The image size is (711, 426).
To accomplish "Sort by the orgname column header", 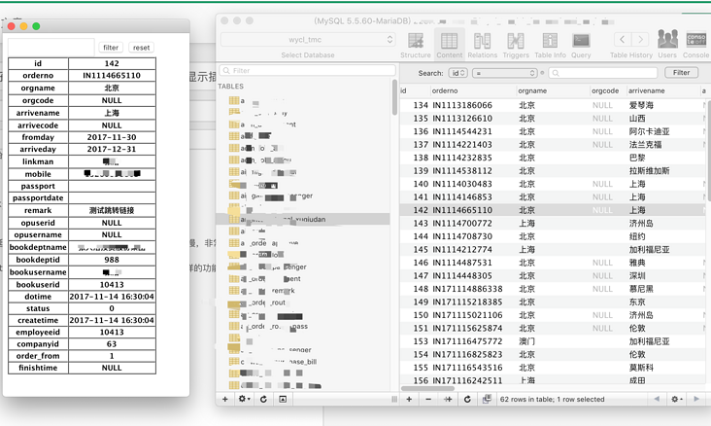I will pyautogui.click(x=551, y=90).
